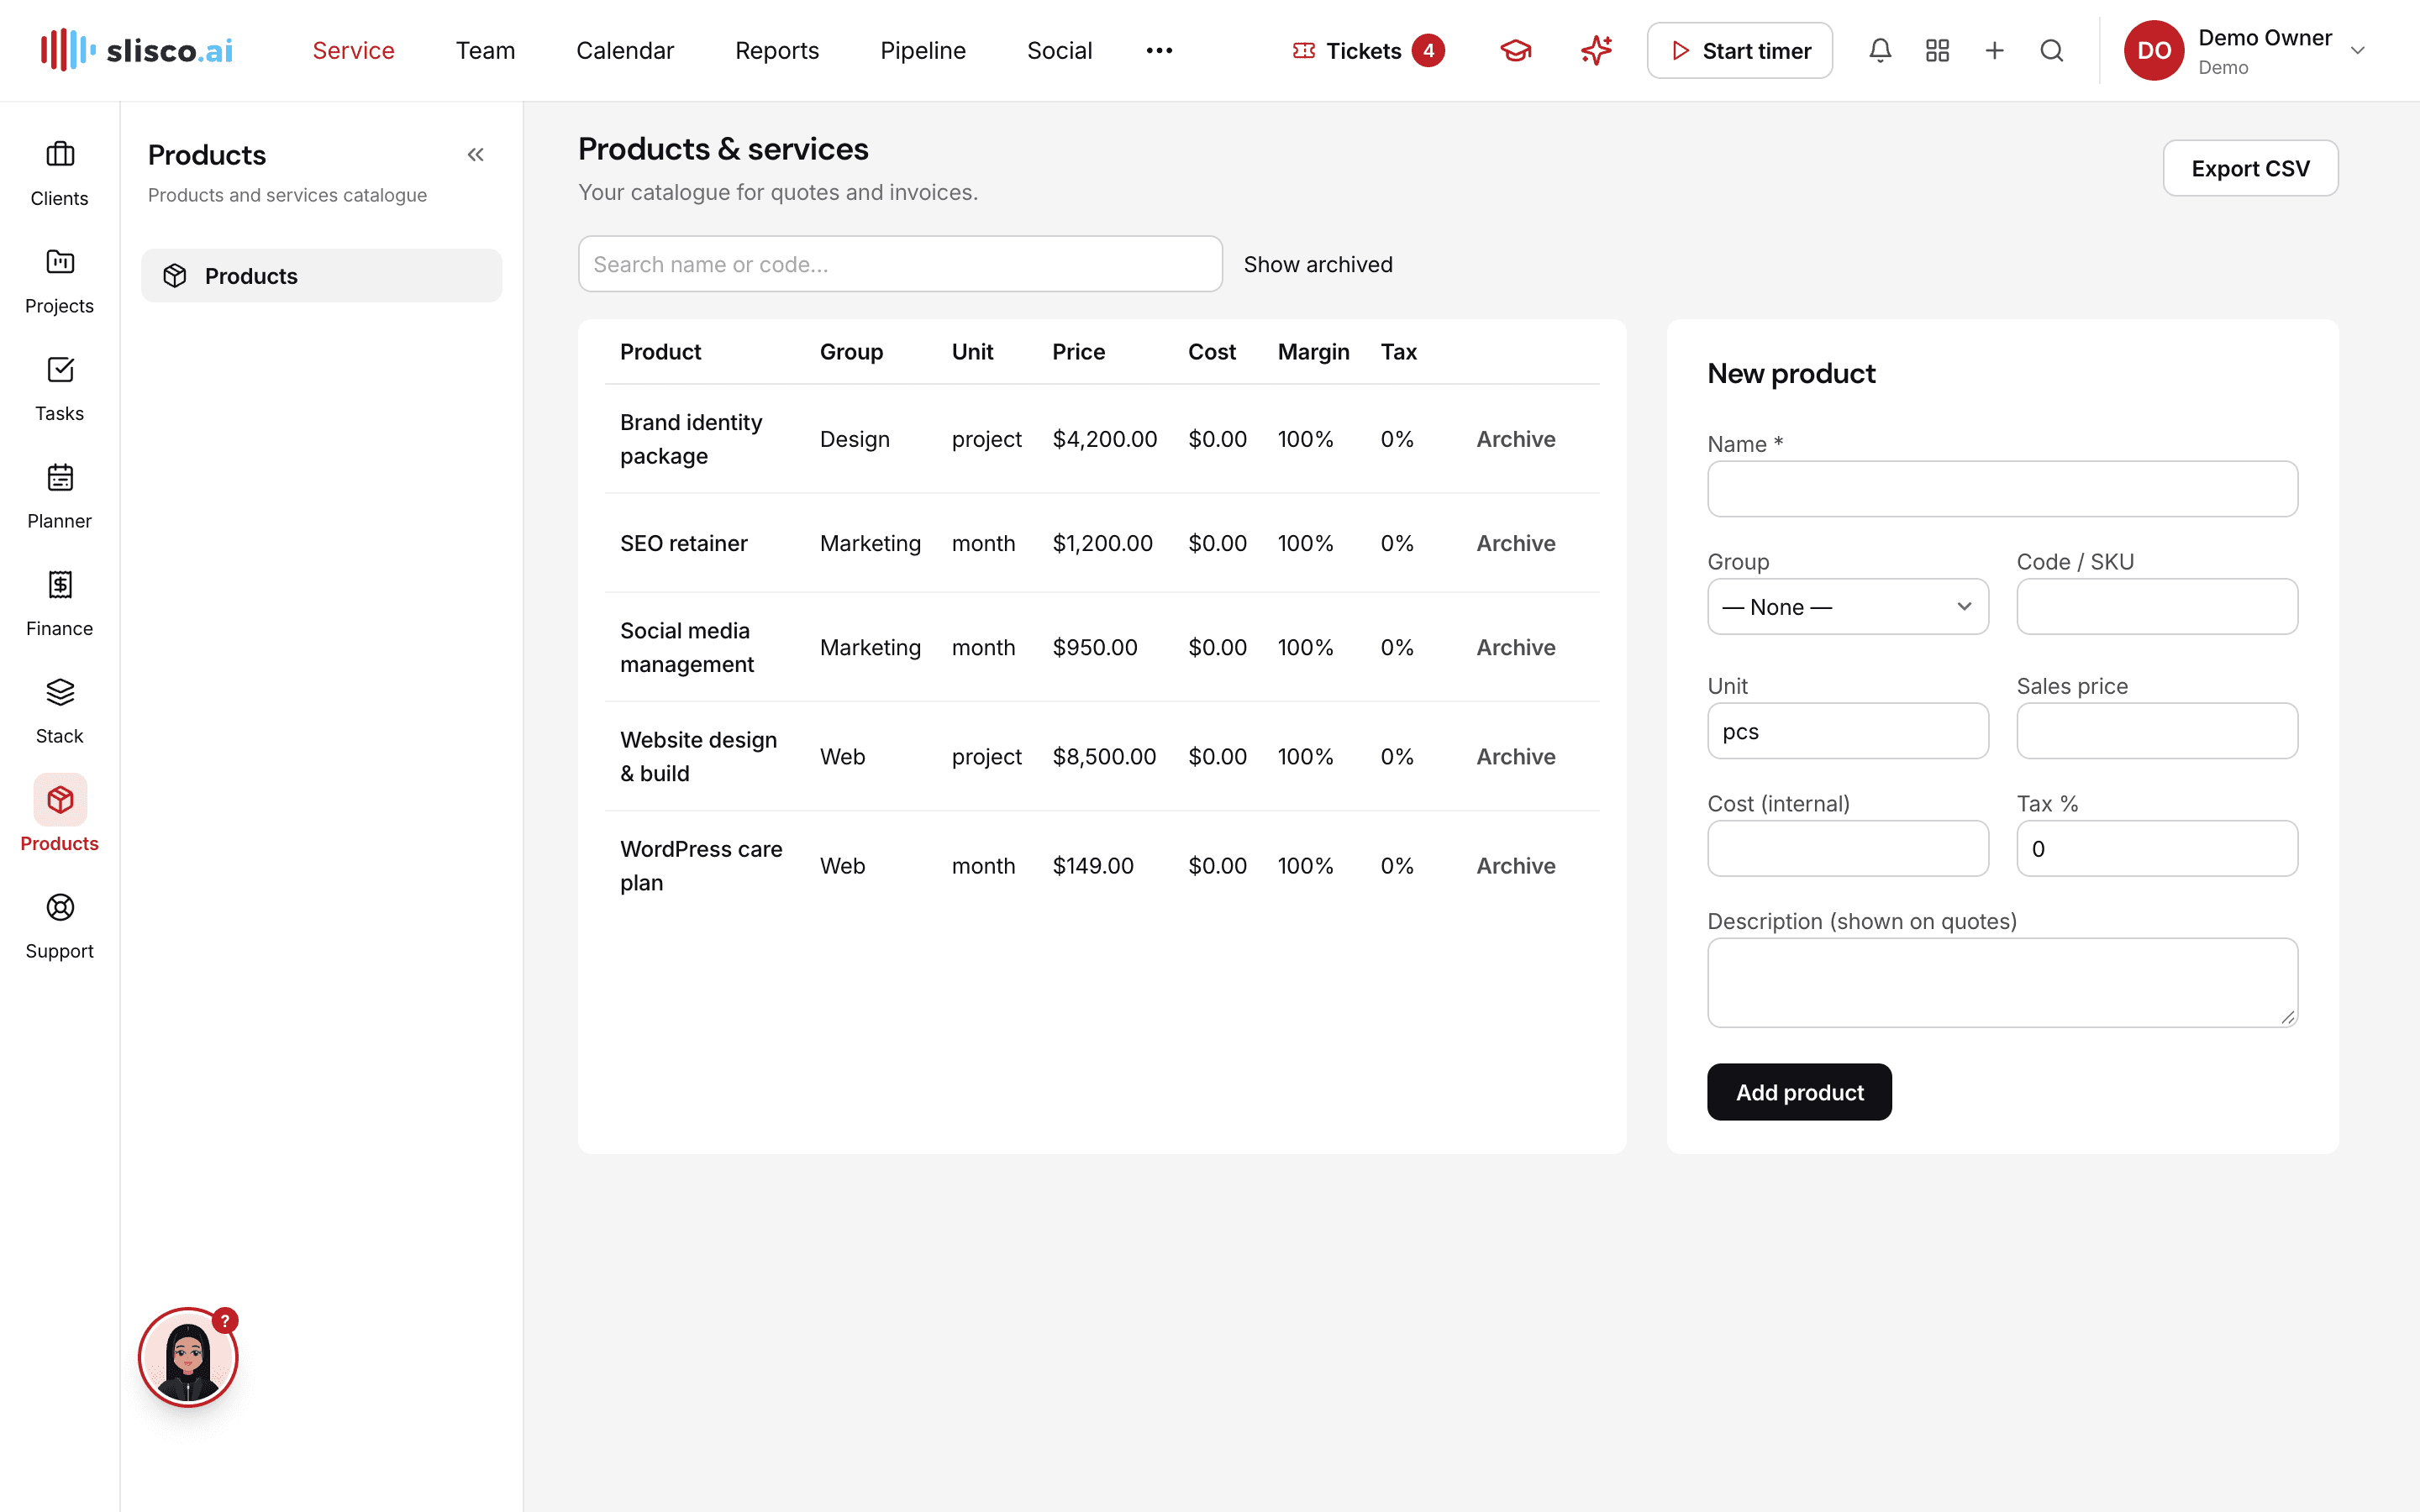Toggle Show archived products
This screenshot has width=2420, height=1512.
[x=1317, y=264]
